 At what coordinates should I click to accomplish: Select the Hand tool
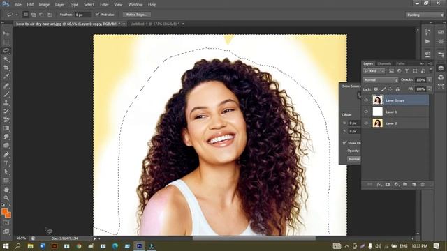tap(6, 190)
